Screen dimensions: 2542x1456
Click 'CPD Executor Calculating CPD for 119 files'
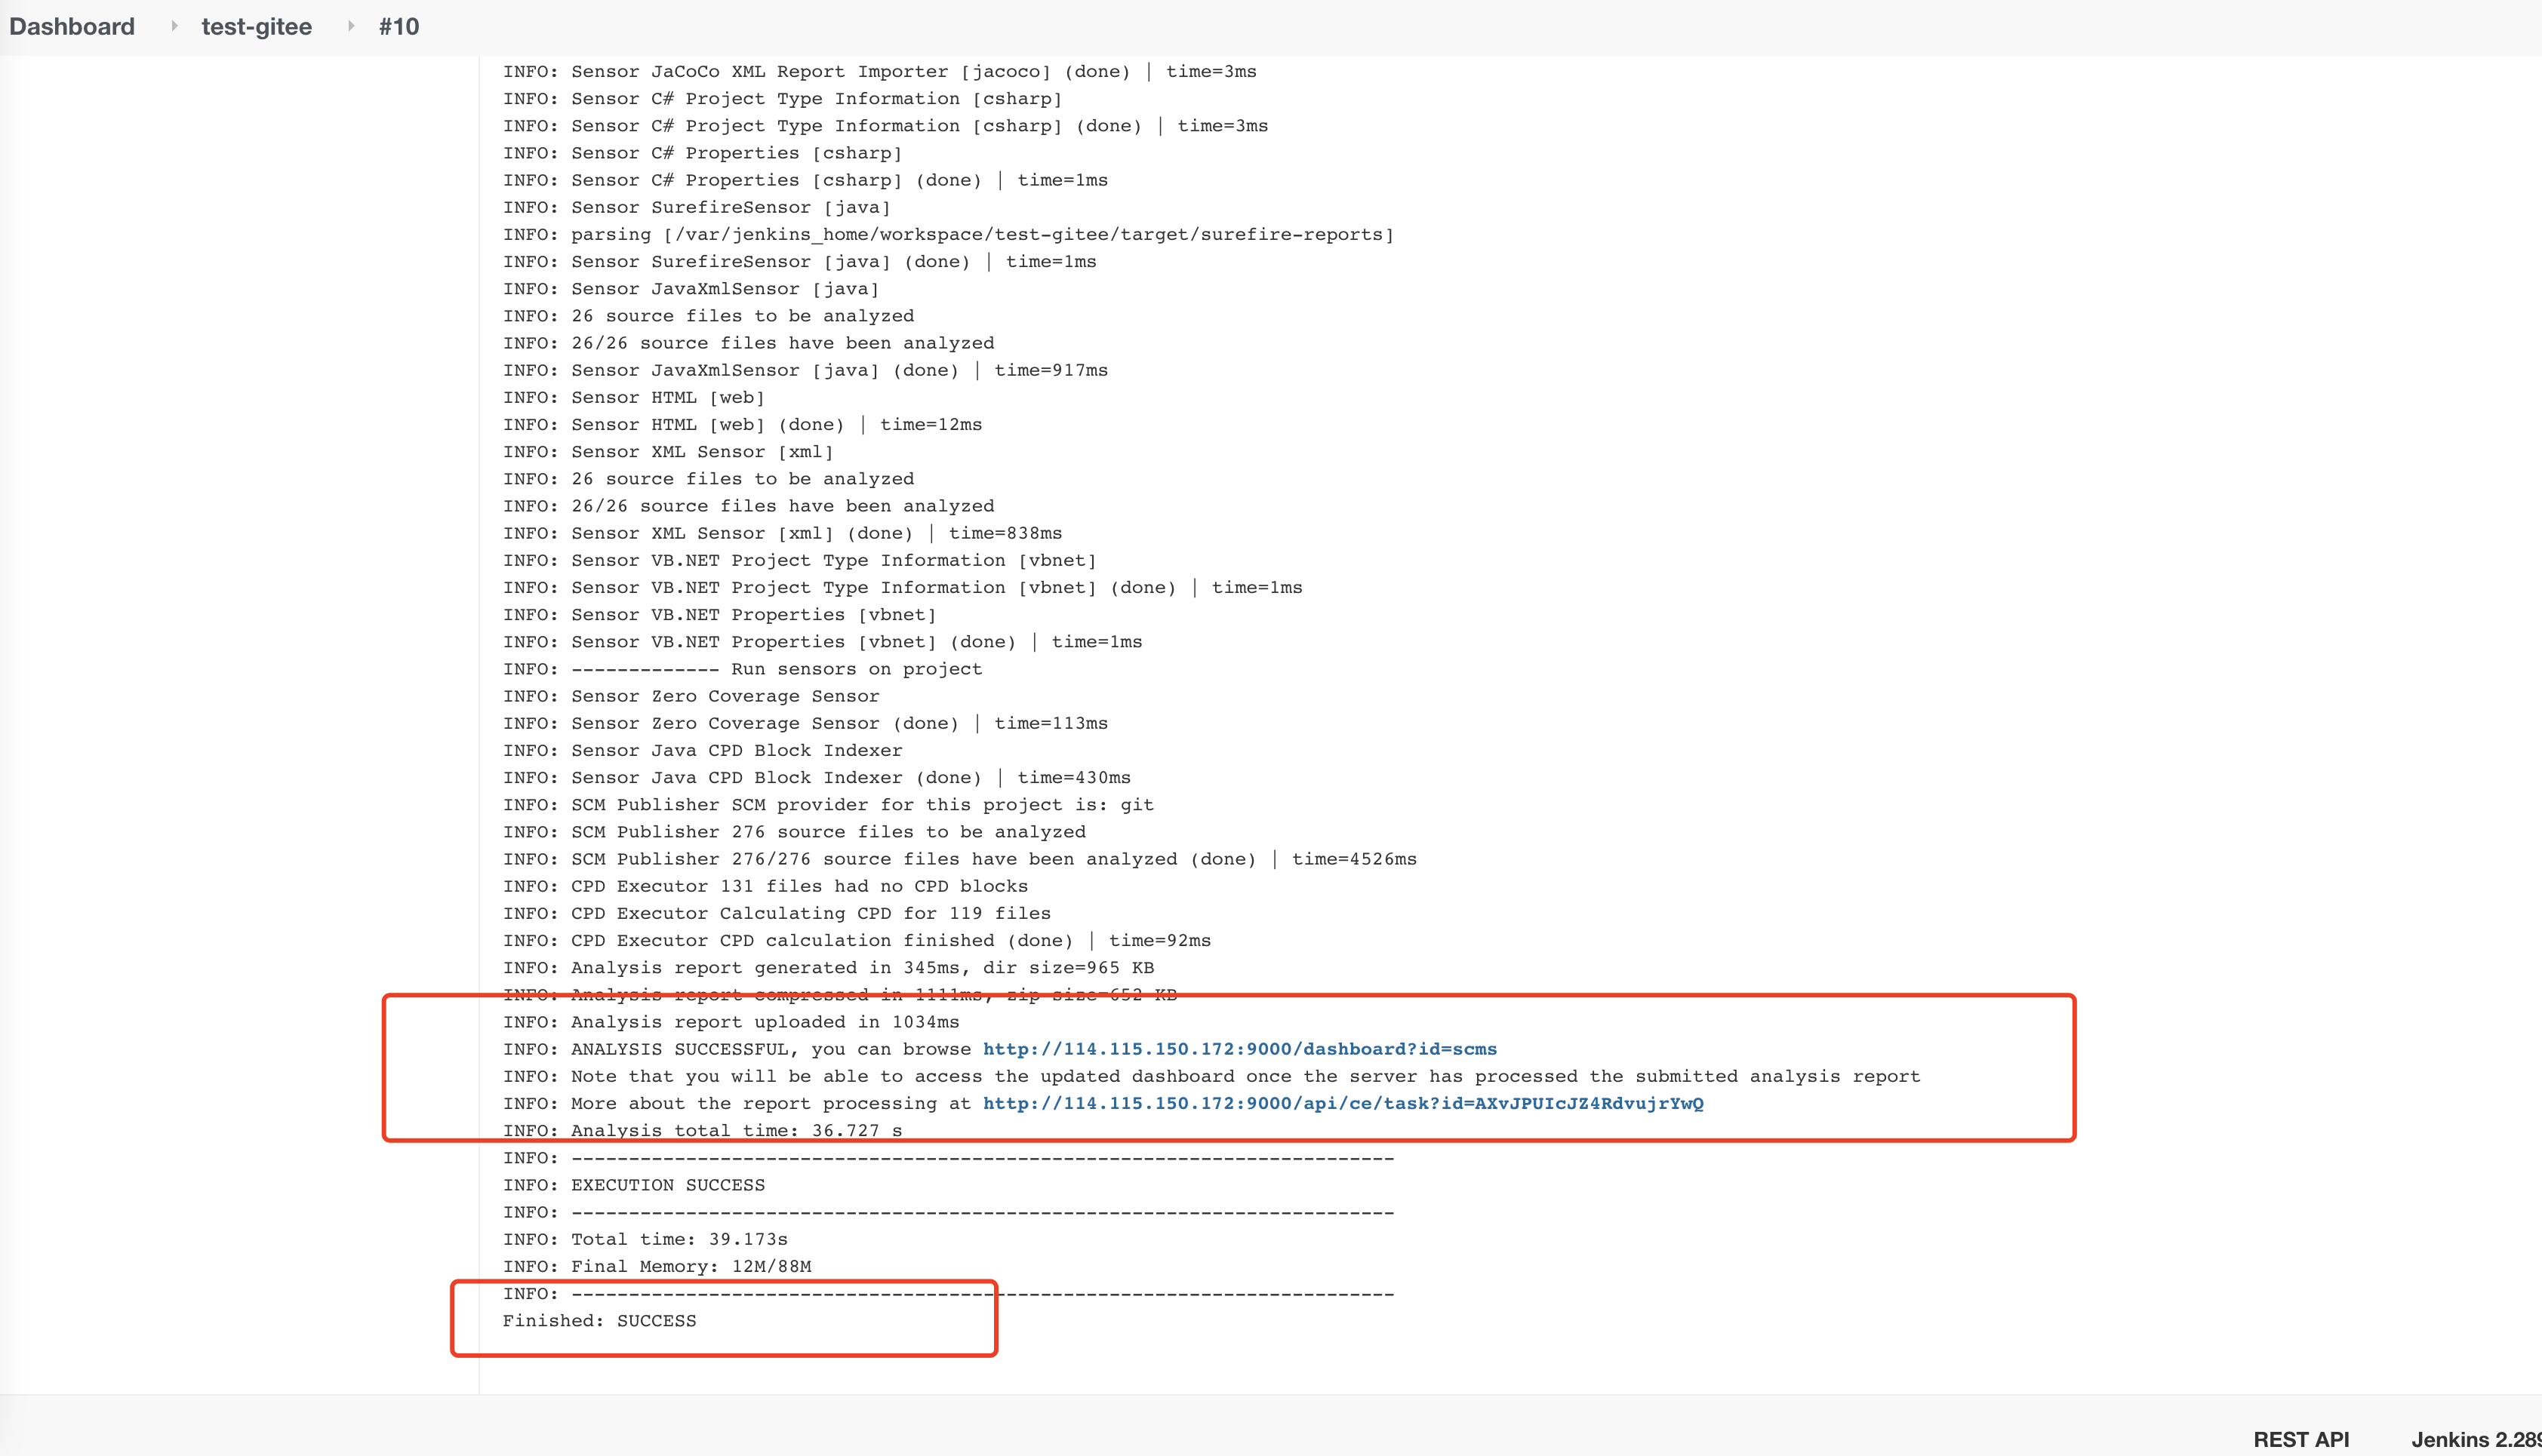point(777,913)
